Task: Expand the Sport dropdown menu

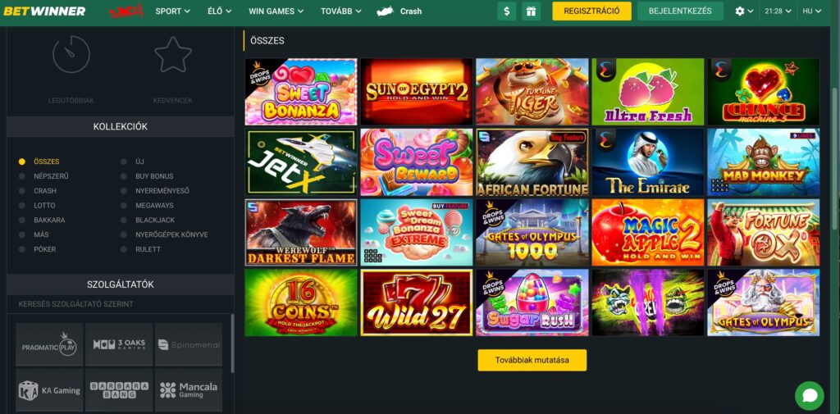Action: pos(172,11)
